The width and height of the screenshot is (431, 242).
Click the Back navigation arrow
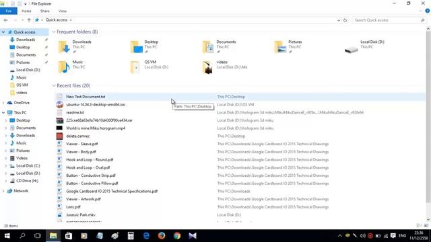pyautogui.click(x=5, y=20)
